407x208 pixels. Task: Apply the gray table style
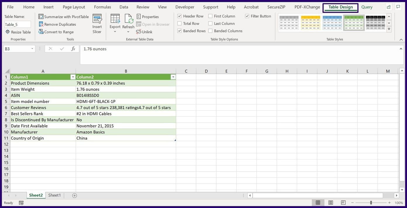point(289,23)
